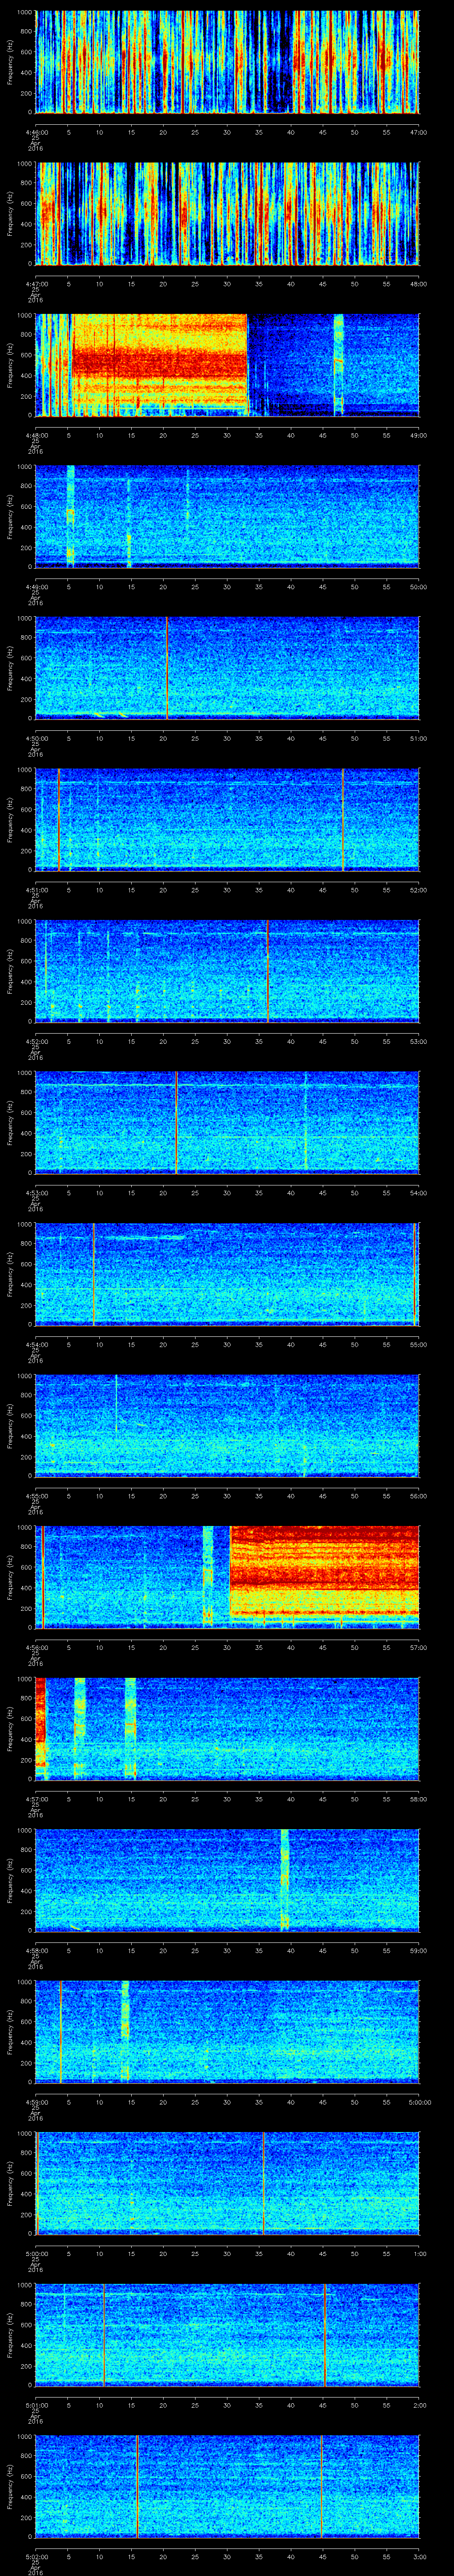Click the spectrogram panel starting at 4:46:00
This screenshot has height=2576, width=454.
point(227,62)
